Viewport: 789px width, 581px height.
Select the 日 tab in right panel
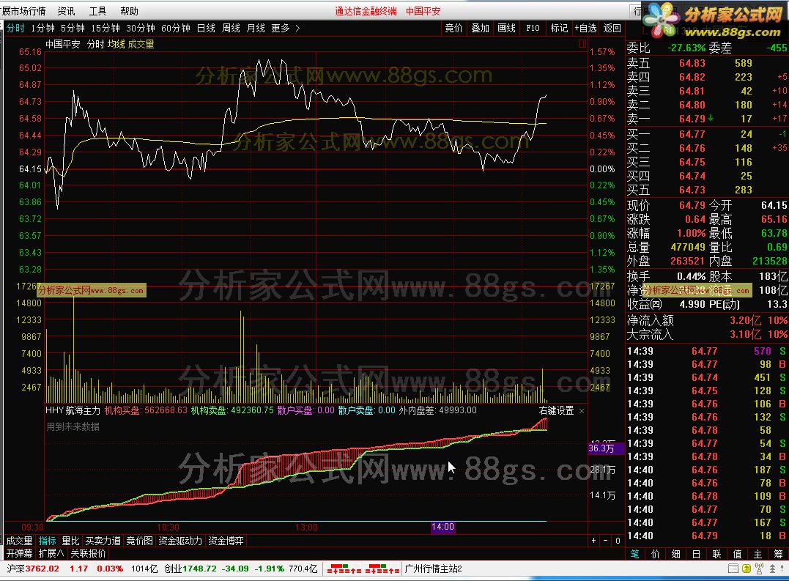click(x=697, y=554)
